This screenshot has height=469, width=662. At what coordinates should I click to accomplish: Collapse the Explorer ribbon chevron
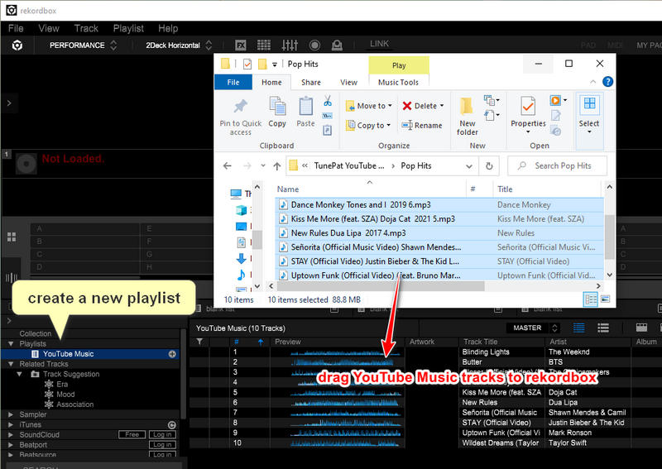(x=592, y=81)
